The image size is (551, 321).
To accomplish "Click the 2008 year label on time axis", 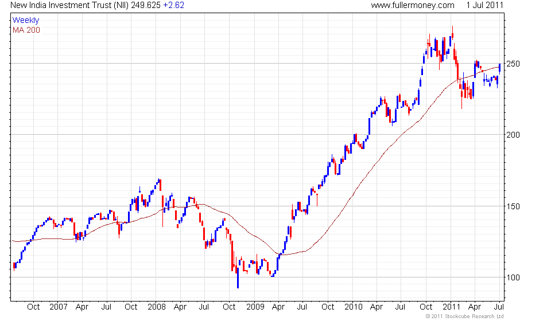I will point(157,307).
